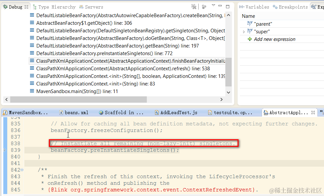Show the hidden editor tabs list
The width and height of the screenshot is (324, 196).
pyautogui.click(x=321, y=112)
